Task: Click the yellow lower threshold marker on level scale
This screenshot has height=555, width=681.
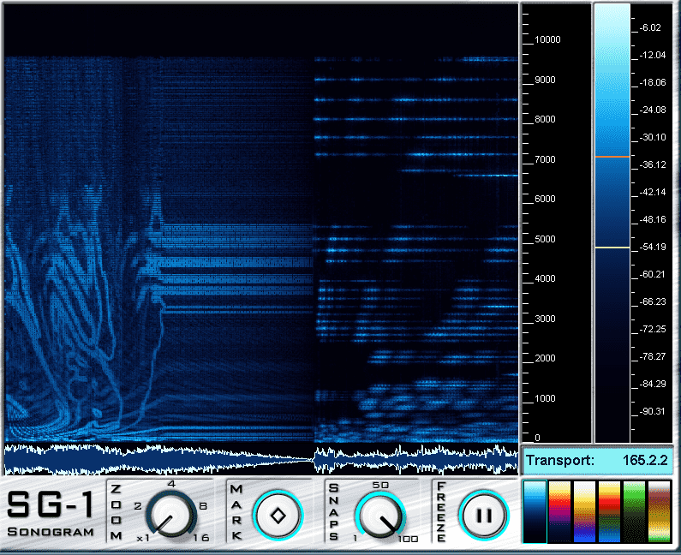Action: [612, 248]
